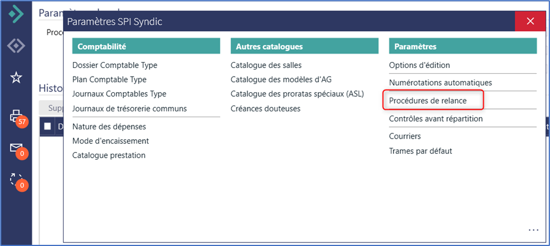
Task: Open Numérotations automatiques
Action: click(x=440, y=83)
